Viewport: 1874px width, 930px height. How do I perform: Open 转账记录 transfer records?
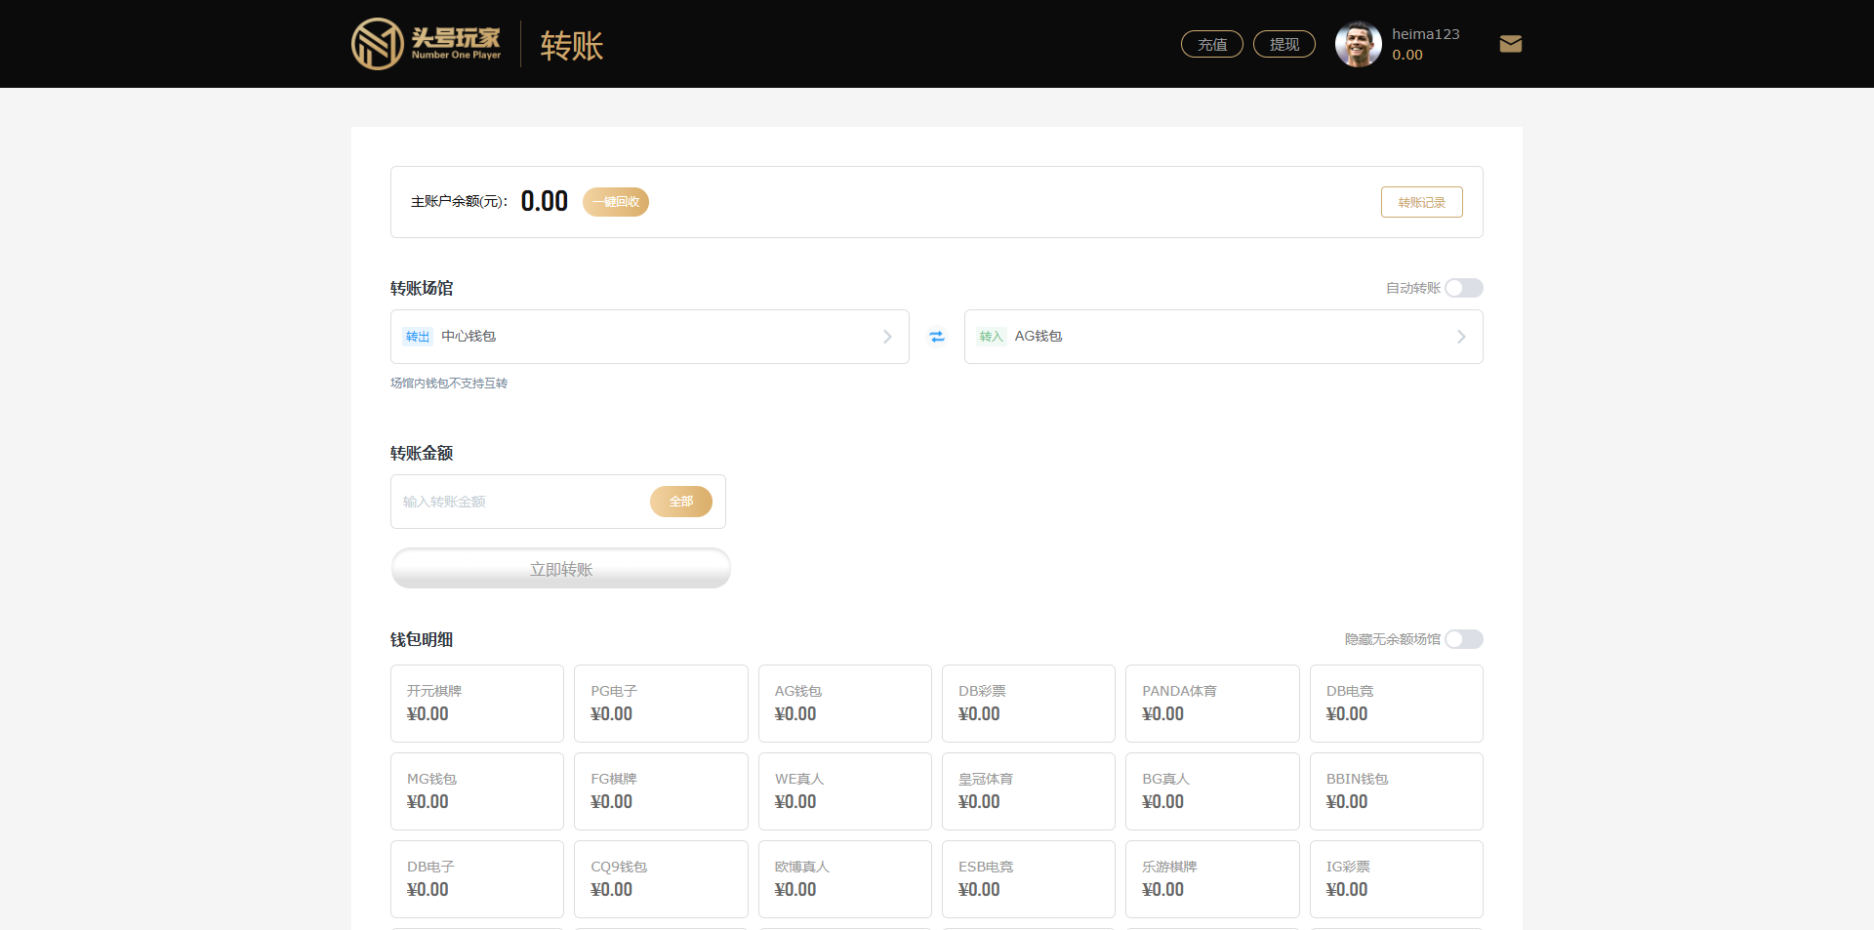(1421, 202)
